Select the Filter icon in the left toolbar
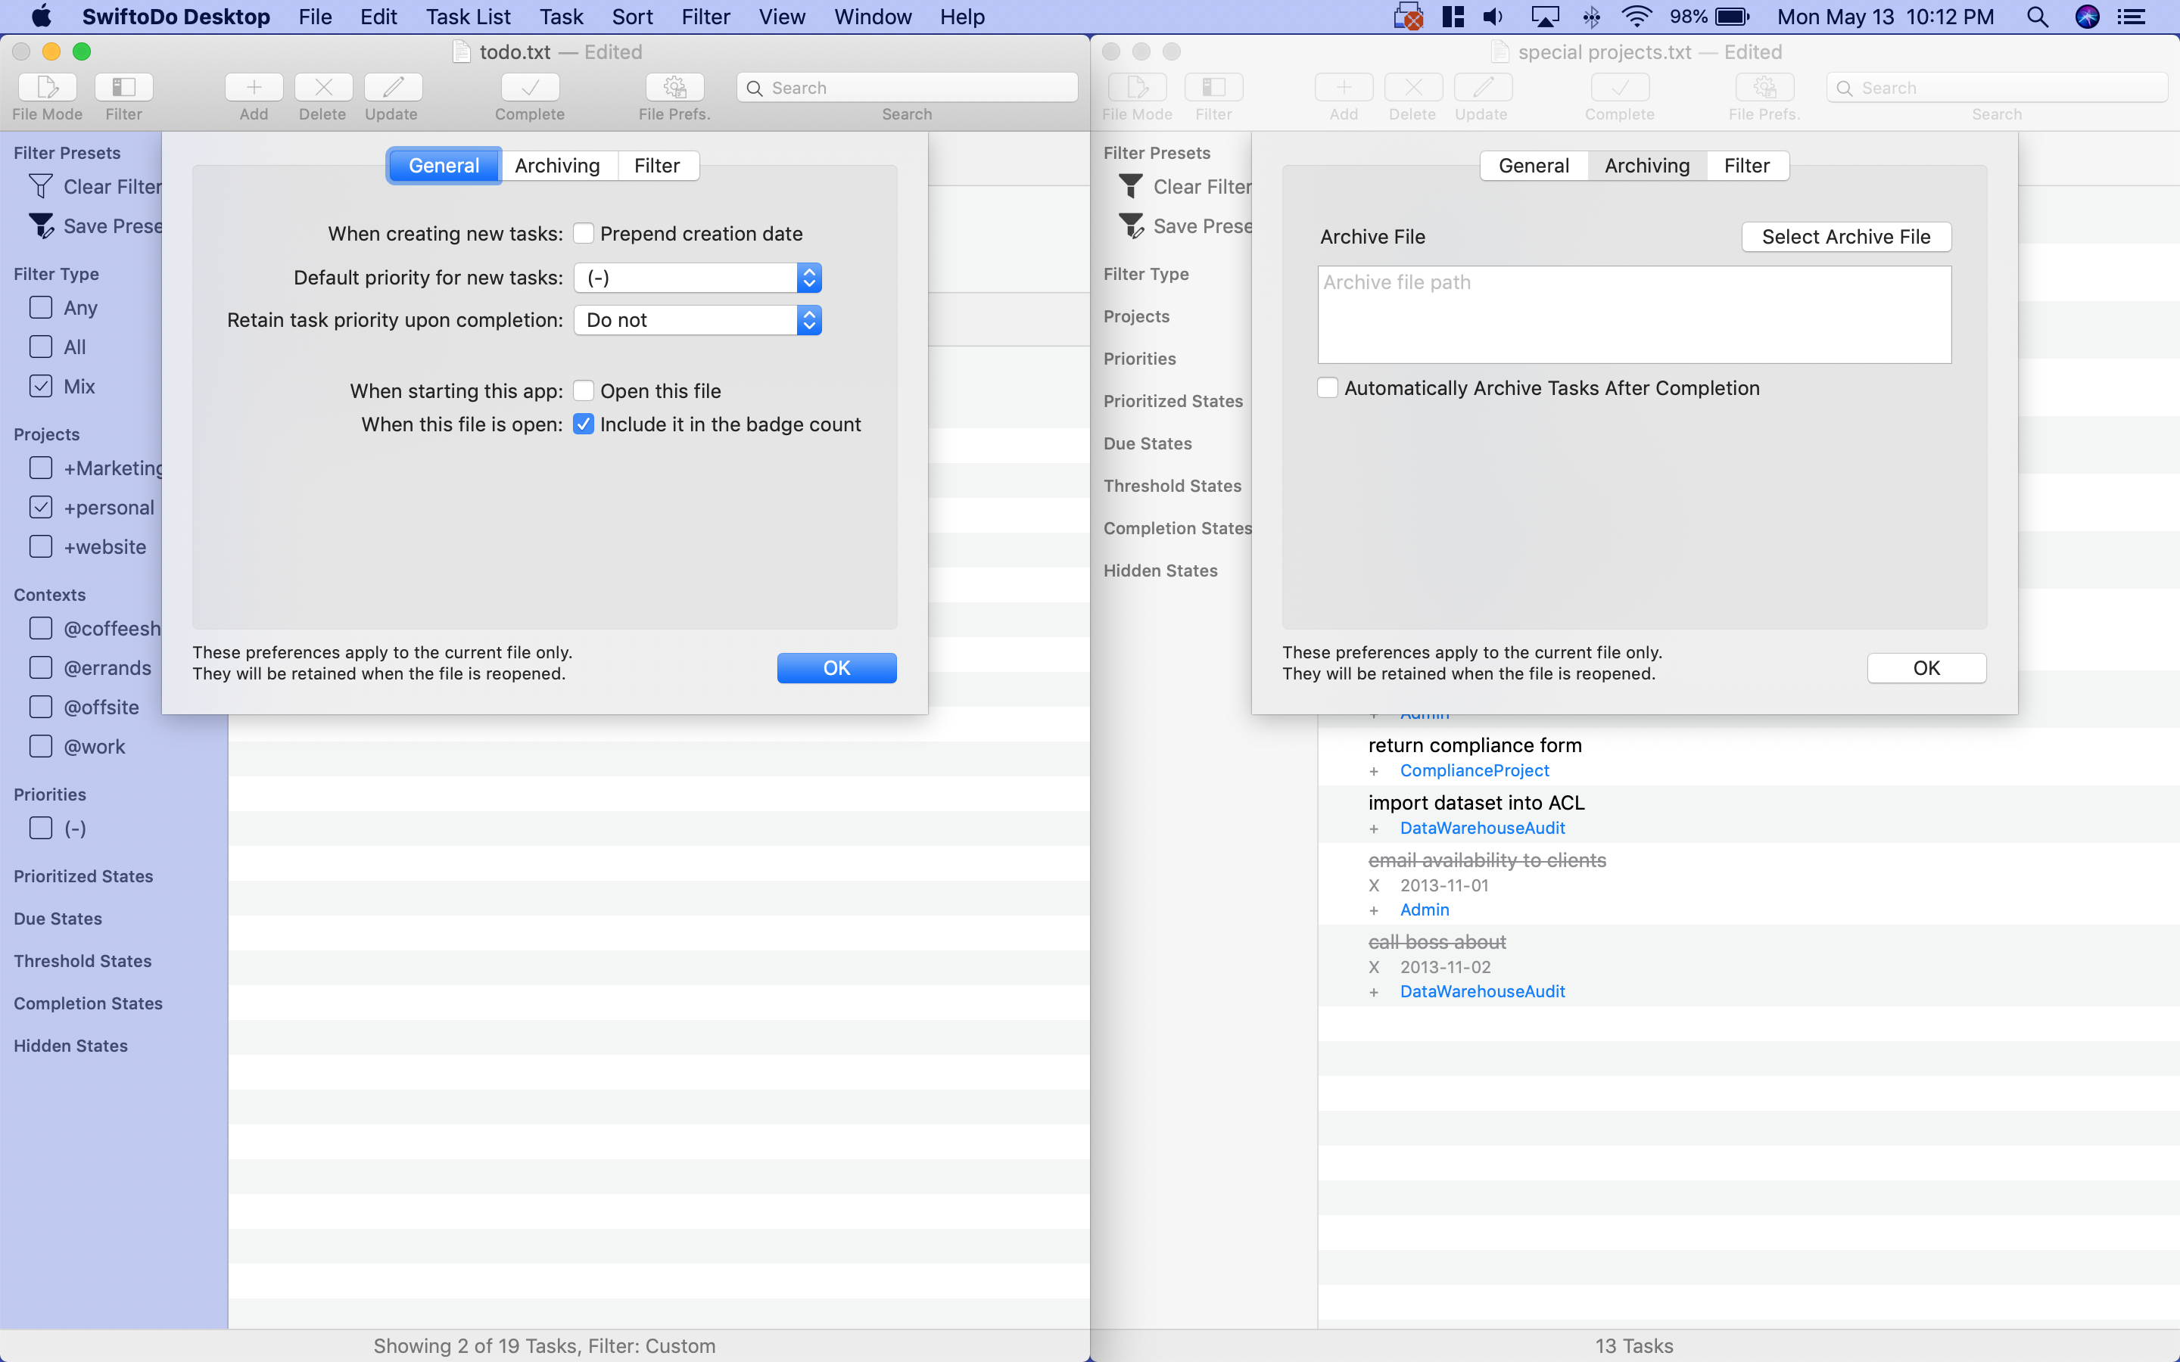 123,87
